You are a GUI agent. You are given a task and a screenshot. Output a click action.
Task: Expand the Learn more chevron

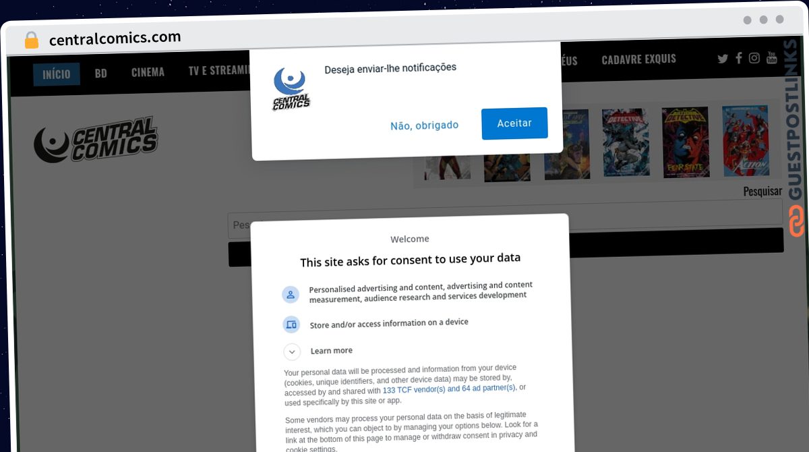292,352
